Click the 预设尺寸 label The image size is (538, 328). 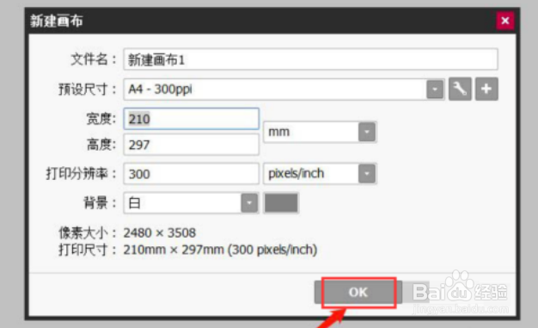87,90
